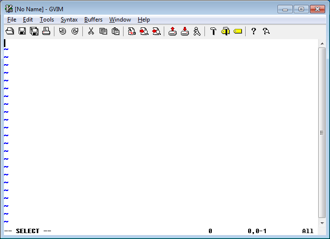Open the Help menu
Screen dimensions: 330x239
[x=144, y=20]
